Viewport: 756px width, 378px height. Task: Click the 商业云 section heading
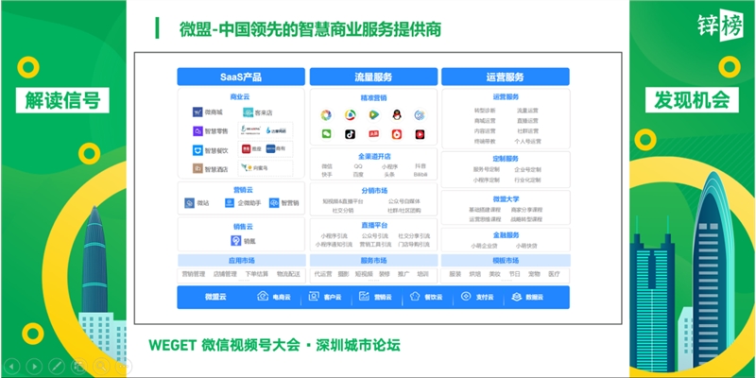(240, 97)
